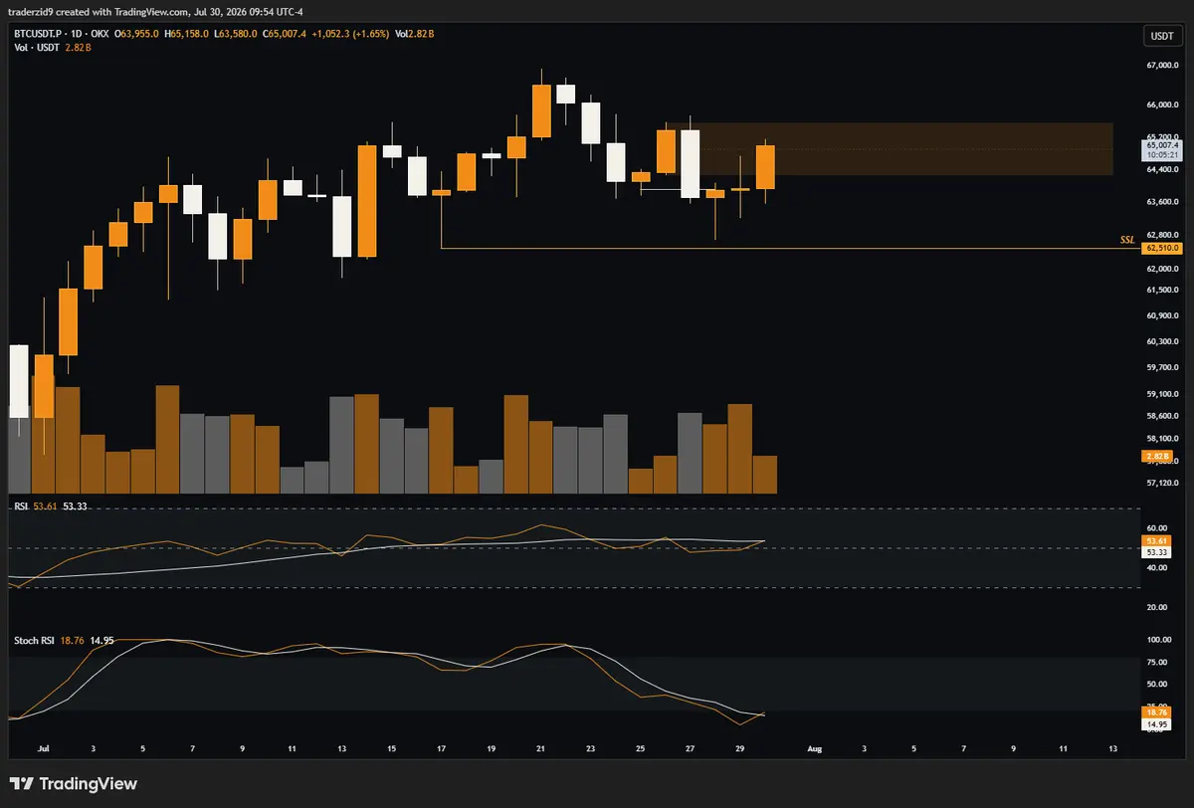Click the 61,500.0 price axis label

(1161, 290)
